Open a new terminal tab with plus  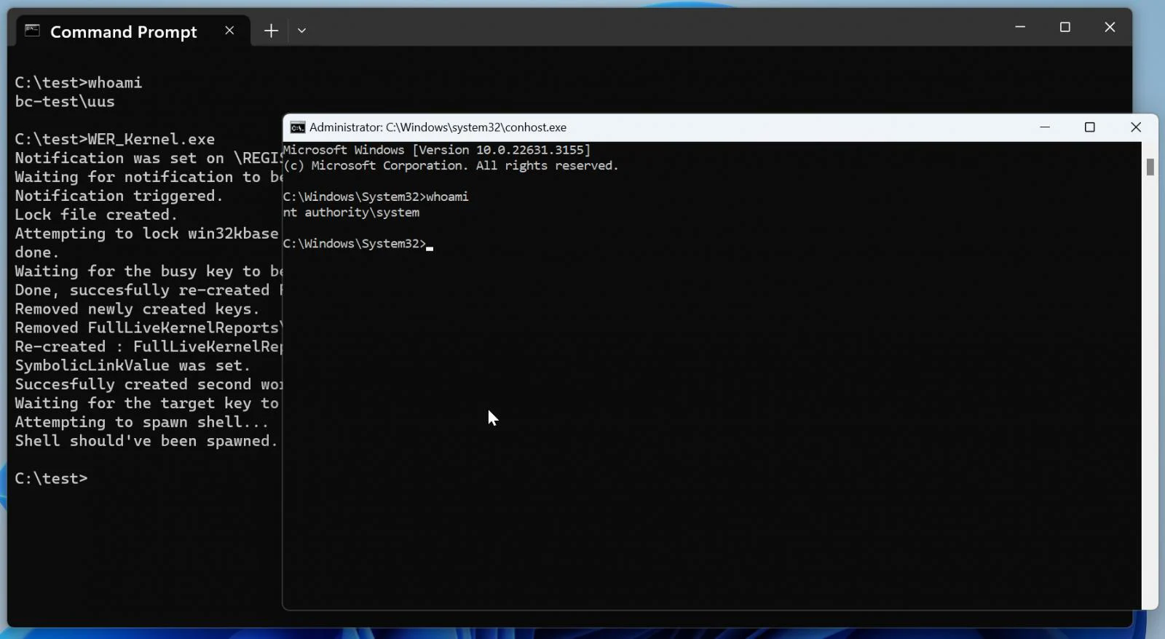tap(271, 31)
